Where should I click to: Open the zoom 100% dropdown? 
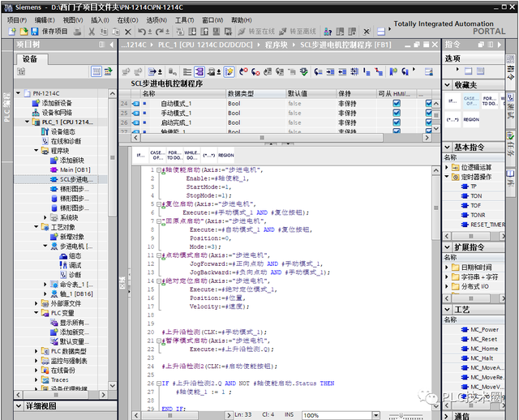pos(375,415)
